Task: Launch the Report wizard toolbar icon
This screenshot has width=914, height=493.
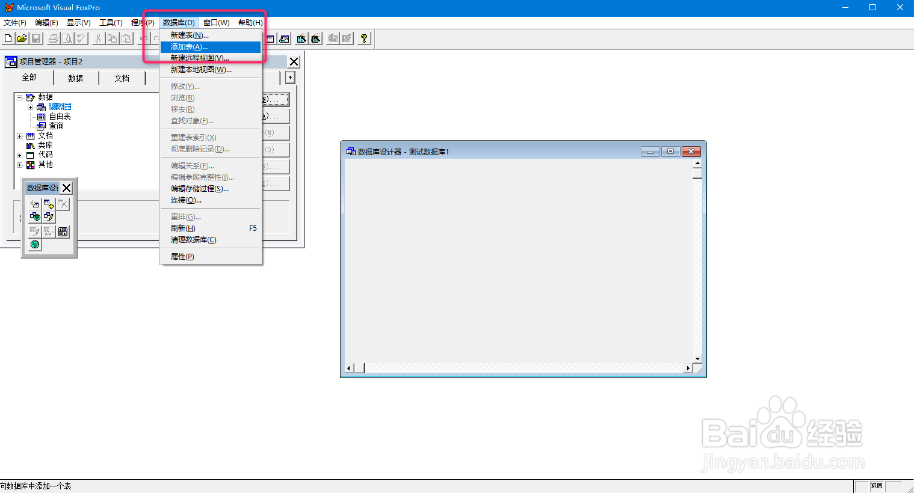Action: click(316, 38)
